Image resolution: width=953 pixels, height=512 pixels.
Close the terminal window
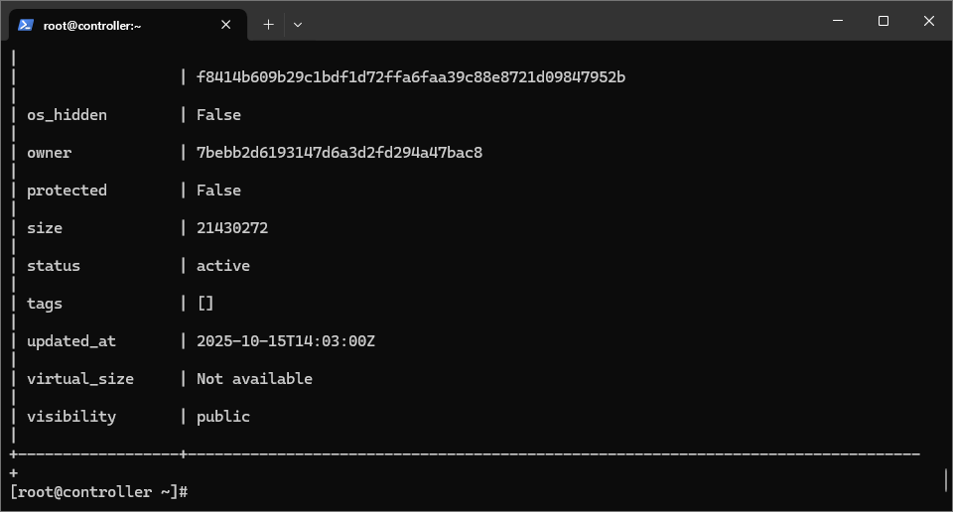click(x=929, y=21)
